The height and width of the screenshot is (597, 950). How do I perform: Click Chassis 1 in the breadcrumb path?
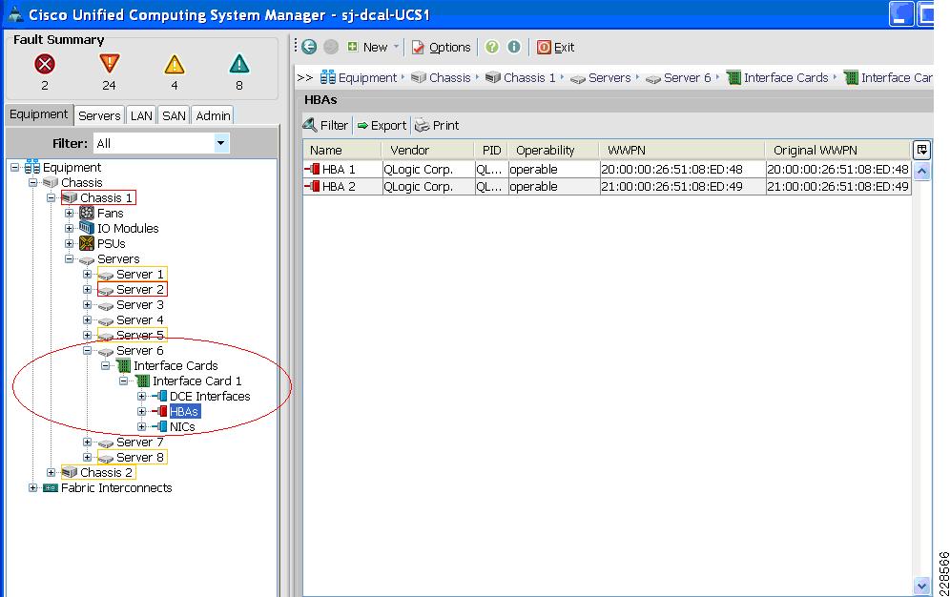(529, 77)
